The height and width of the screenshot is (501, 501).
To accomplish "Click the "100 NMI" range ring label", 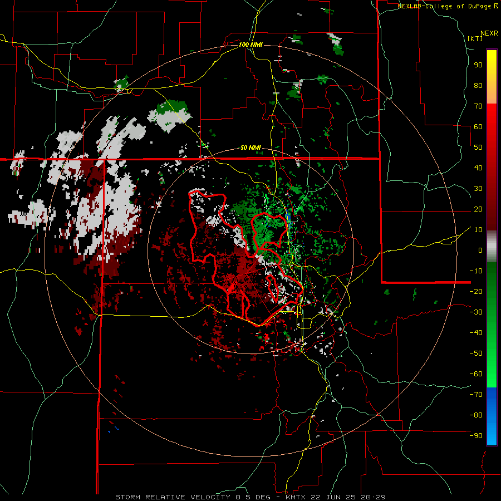I will [250, 45].
